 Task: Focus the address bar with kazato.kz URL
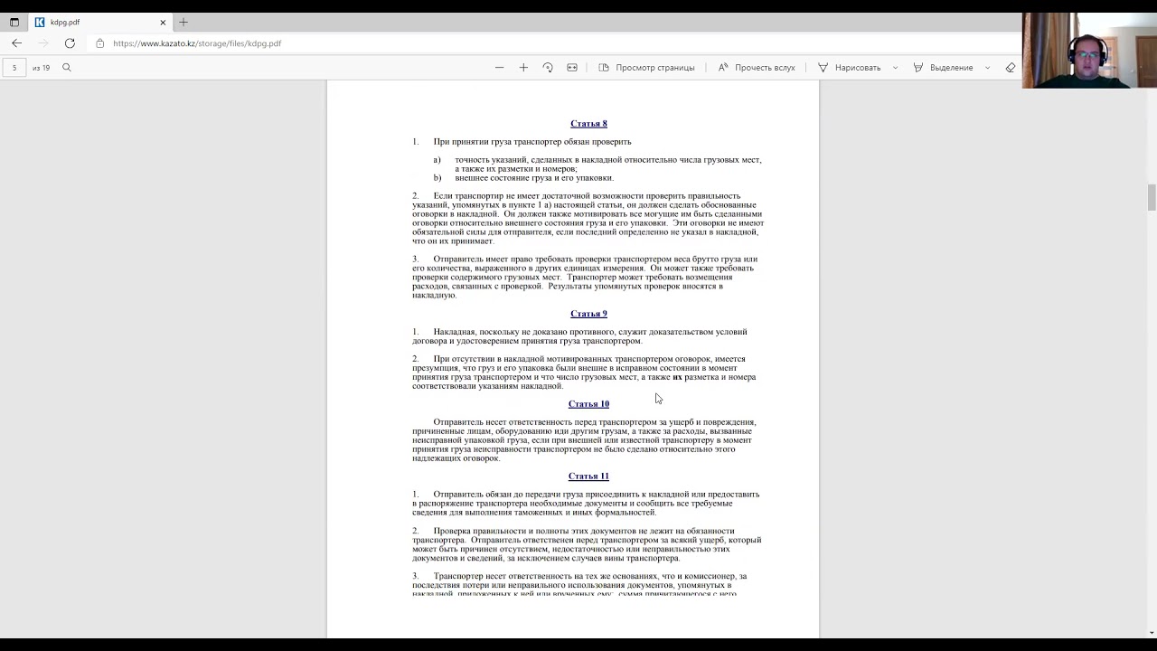(x=197, y=43)
